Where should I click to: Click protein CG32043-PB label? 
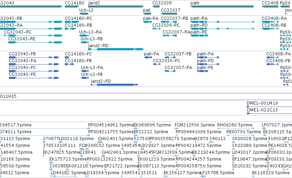tap(22, 54)
